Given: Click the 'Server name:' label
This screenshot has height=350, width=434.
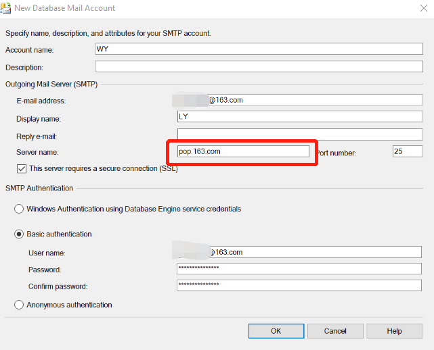Looking at the screenshot, I should [37, 152].
